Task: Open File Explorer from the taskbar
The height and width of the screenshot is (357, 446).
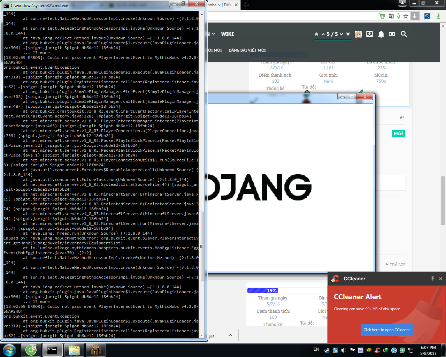Action: click(74, 350)
